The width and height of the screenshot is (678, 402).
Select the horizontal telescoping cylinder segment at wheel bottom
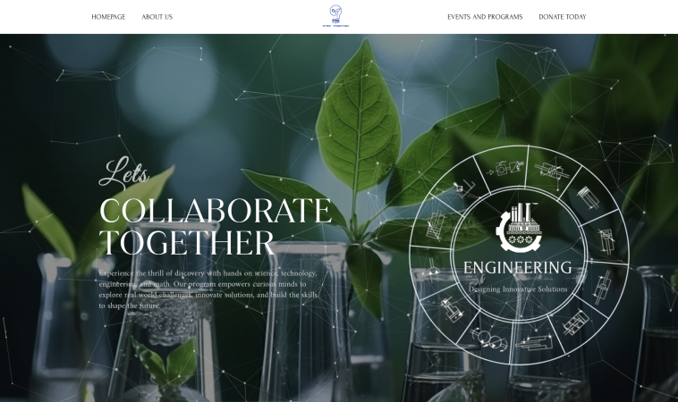(535, 342)
